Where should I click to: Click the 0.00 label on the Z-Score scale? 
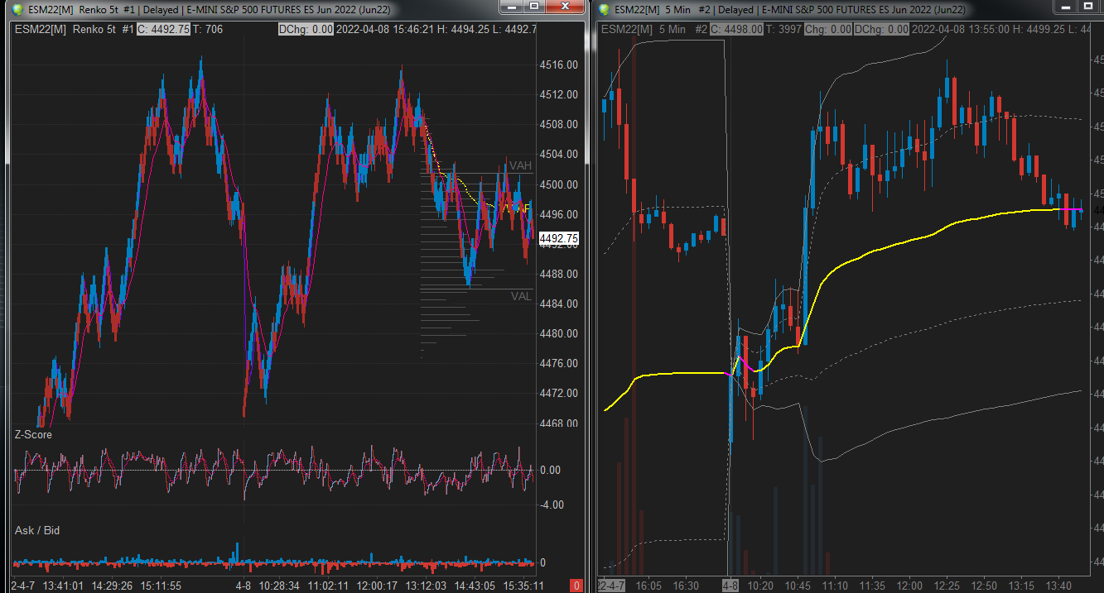[x=550, y=470]
